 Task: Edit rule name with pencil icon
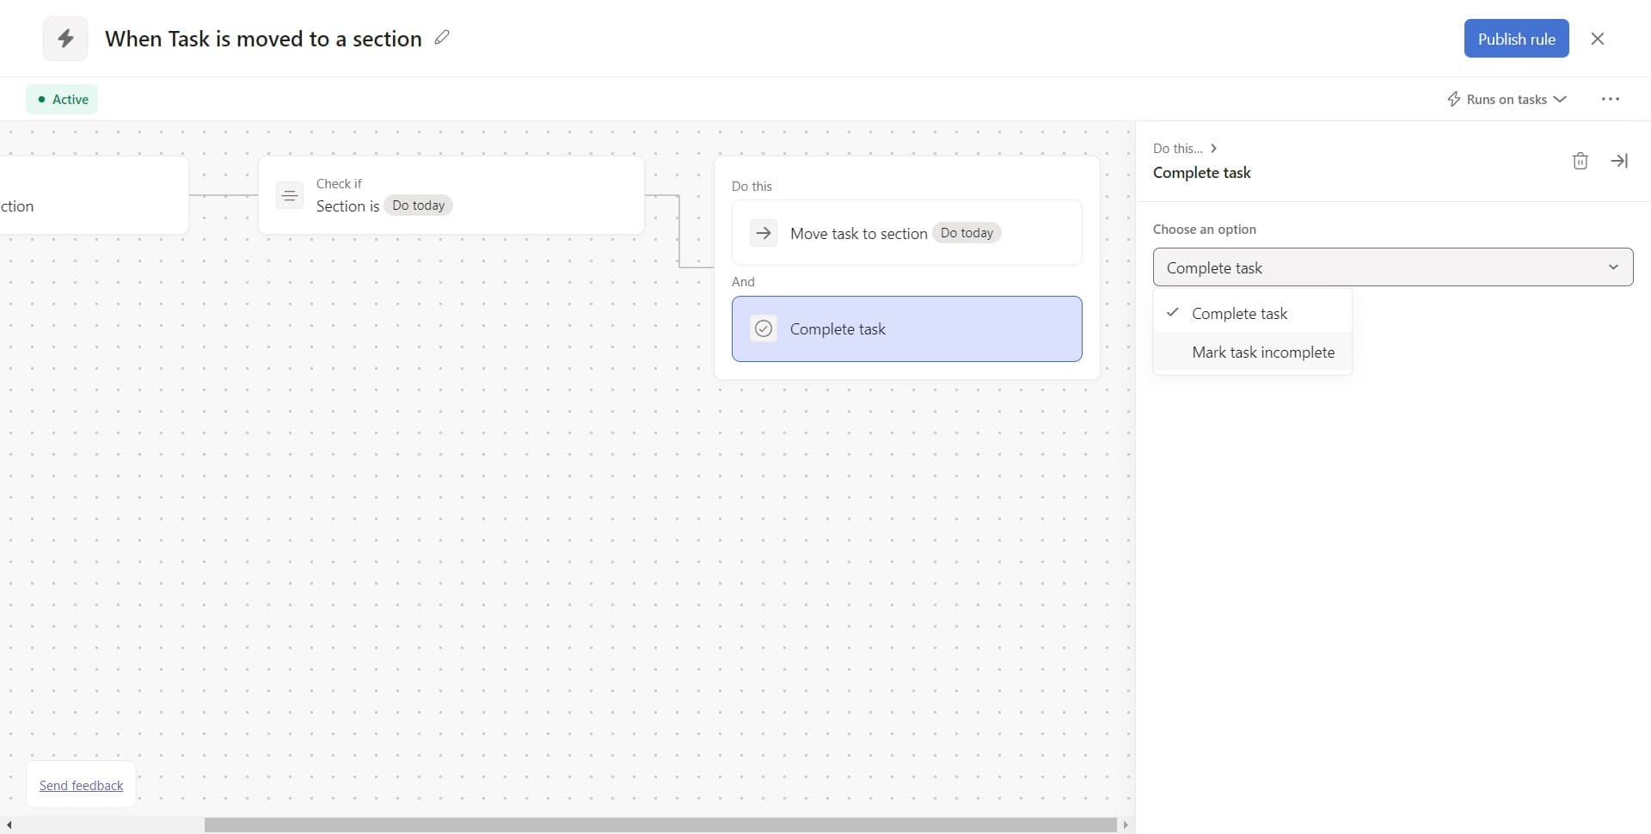point(442,38)
